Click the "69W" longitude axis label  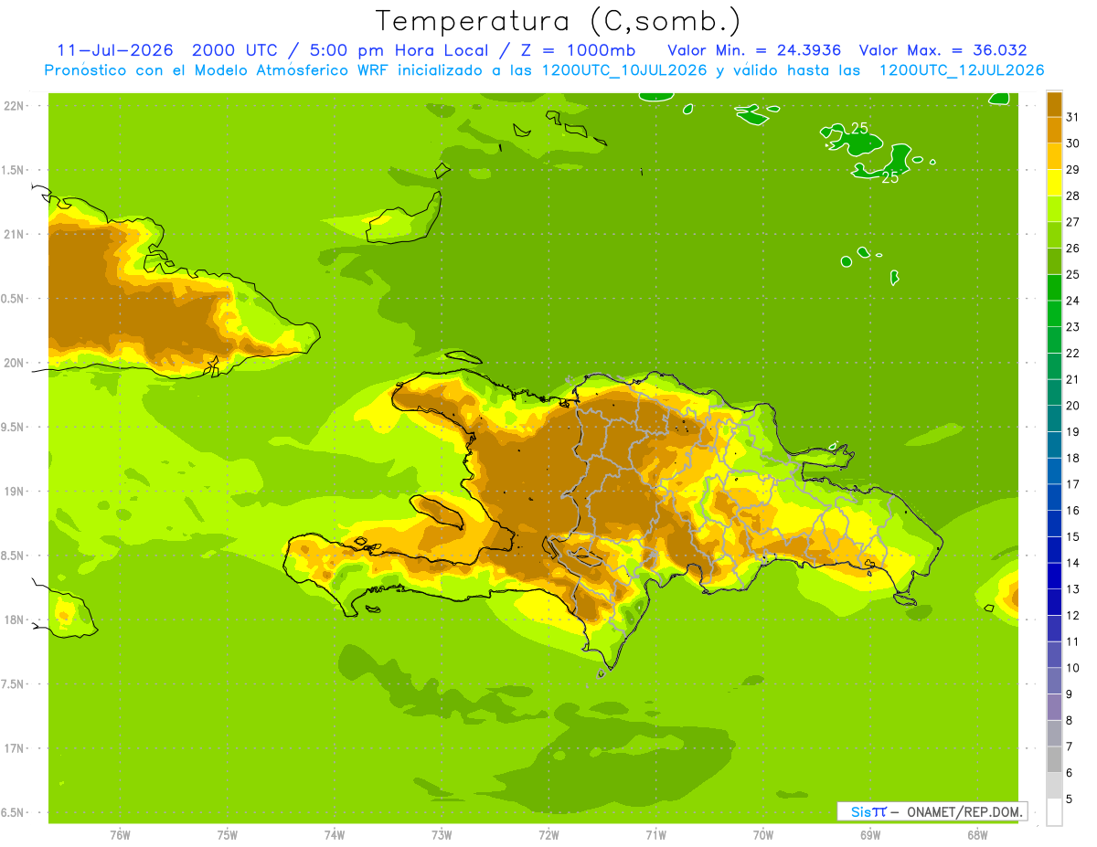point(869,834)
